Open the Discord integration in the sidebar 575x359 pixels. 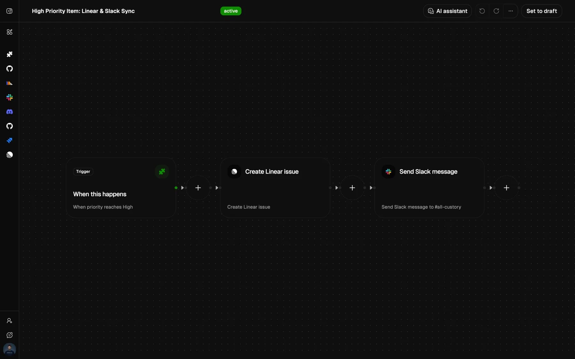coord(10,112)
